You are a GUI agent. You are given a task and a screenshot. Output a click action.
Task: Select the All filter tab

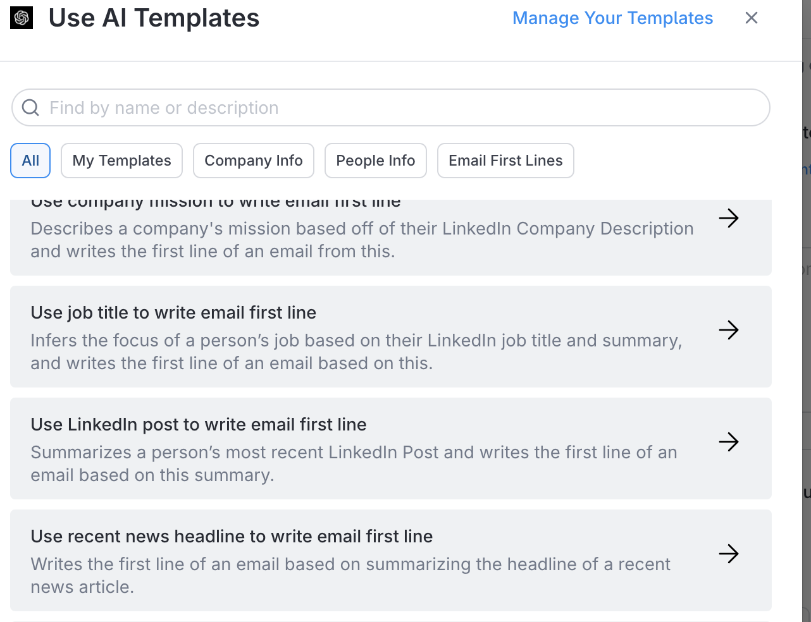(30, 161)
